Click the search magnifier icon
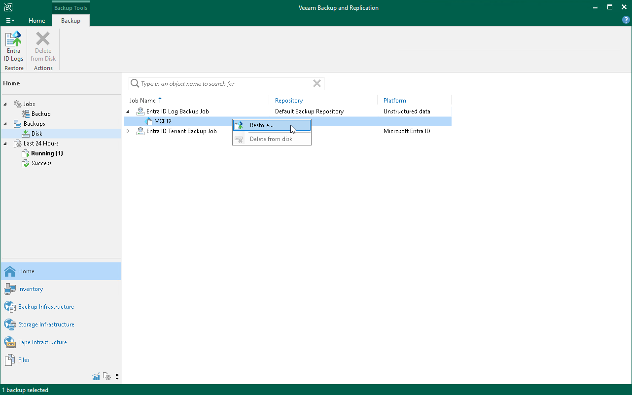The width and height of the screenshot is (632, 395). pos(135,84)
